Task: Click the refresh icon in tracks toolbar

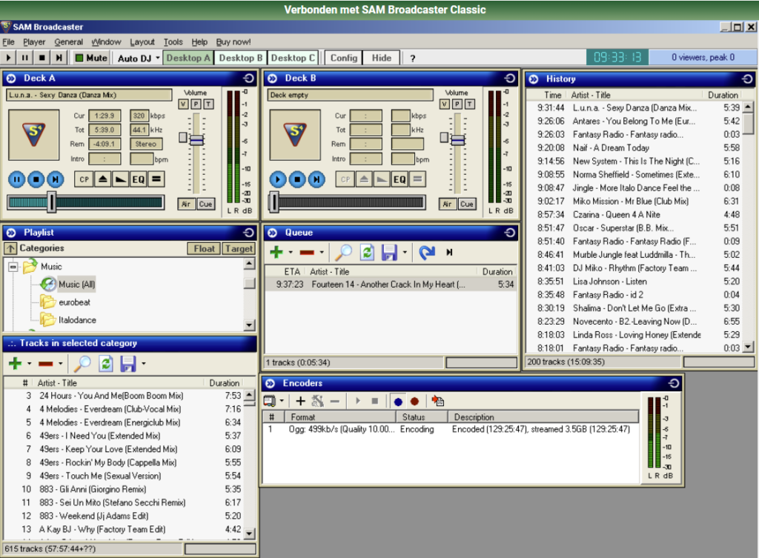Action: pyautogui.click(x=106, y=363)
